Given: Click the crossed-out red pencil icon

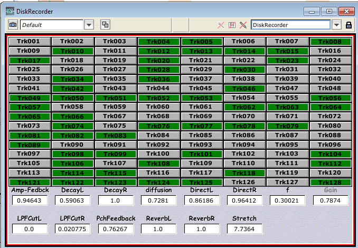Looking at the screenshot, I should click(x=243, y=25).
